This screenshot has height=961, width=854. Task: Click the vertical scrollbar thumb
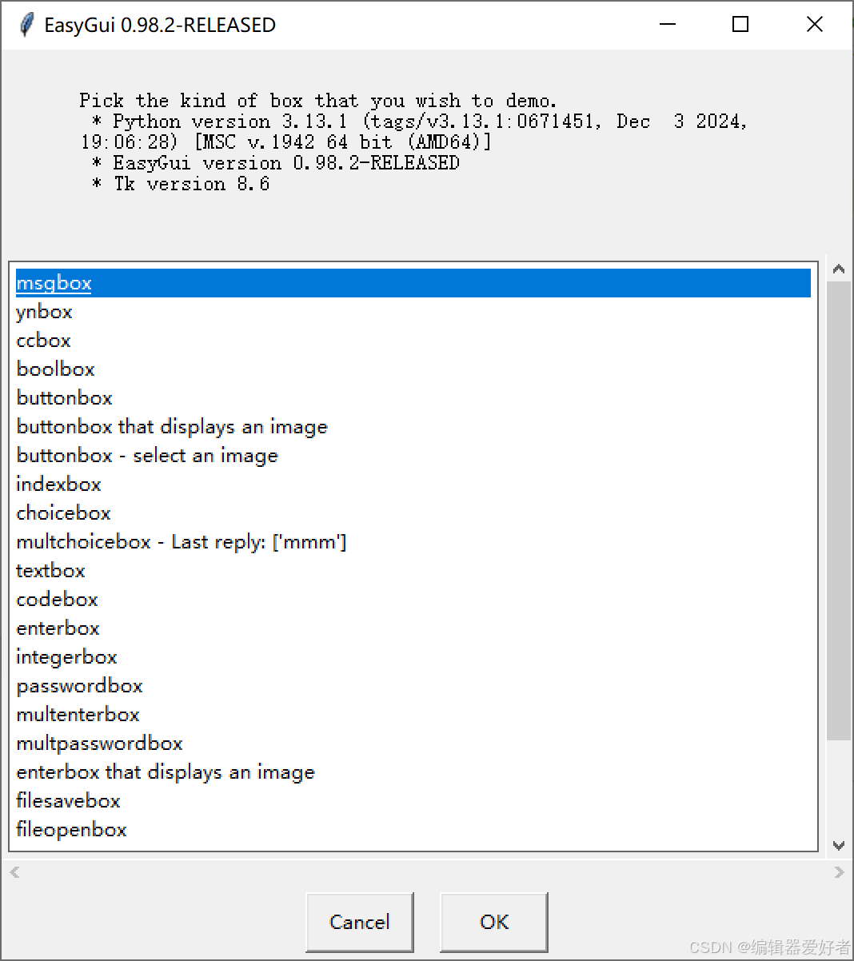point(839,510)
